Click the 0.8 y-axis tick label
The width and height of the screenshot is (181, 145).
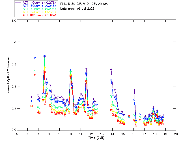tap(14, 42)
